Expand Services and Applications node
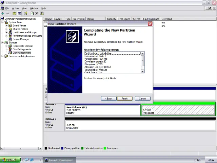The width and height of the screenshot is (217, 163). (x=2, y=56)
